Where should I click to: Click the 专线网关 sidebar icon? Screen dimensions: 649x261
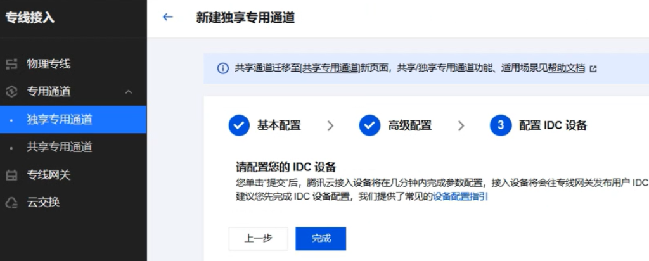click(x=11, y=175)
